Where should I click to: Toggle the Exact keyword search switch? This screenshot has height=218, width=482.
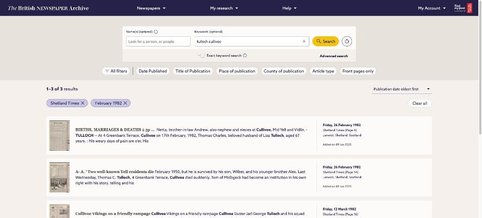[x=201, y=56]
